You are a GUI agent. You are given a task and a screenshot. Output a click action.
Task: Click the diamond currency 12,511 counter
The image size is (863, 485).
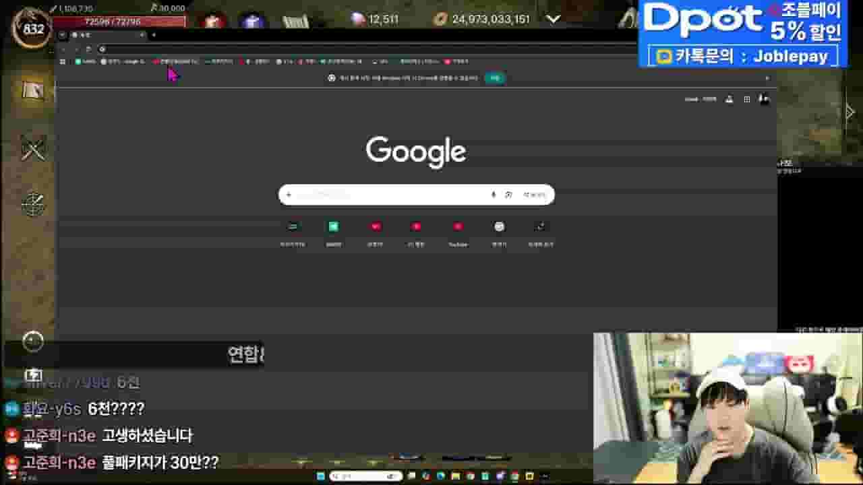[x=375, y=19]
